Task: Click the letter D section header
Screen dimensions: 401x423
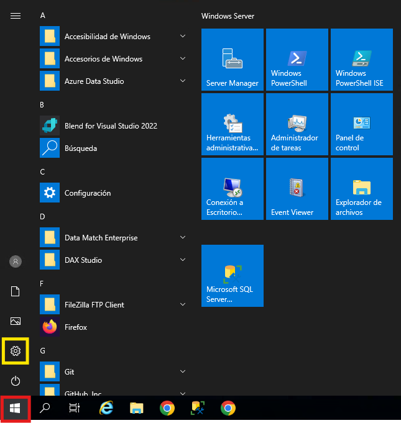Action: tap(42, 217)
